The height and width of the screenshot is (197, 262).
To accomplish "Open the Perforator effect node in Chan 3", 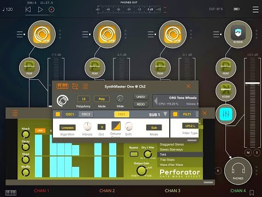I will 160,68.
